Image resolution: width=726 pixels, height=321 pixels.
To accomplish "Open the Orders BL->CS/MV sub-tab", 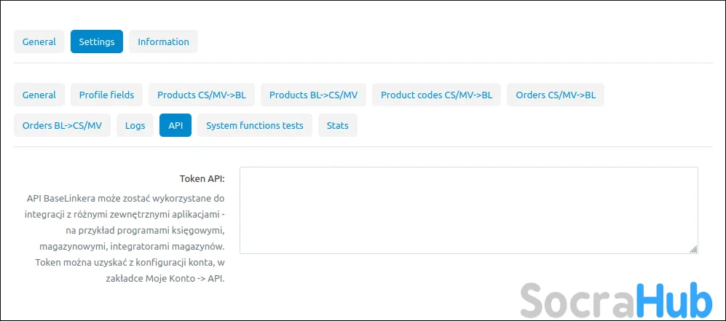I will [62, 125].
